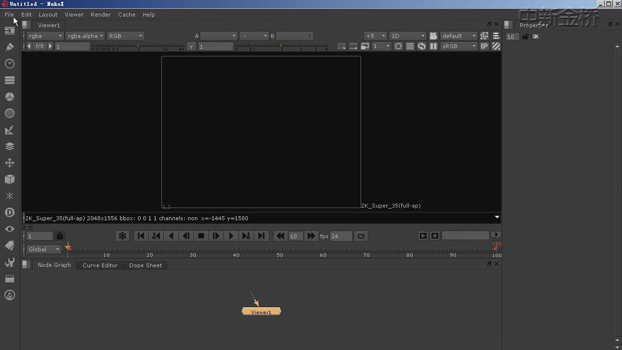The image size is (622, 350).
Task: Select the Node Graph tab
Action: (54, 265)
